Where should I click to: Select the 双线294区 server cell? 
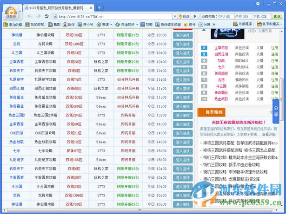point(74,115)
